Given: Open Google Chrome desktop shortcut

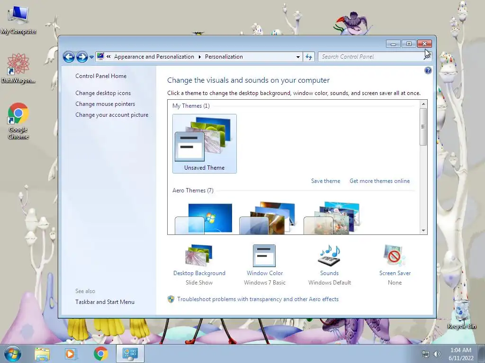Looking at the screenshot, I should [x=18, y=121].
